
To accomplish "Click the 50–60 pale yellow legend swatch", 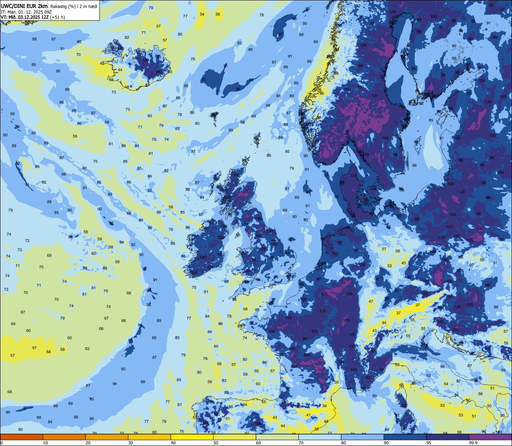I will coord(234,437).
